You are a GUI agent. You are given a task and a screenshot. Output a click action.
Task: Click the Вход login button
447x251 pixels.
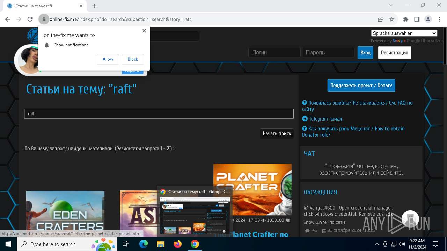[365, 53]
